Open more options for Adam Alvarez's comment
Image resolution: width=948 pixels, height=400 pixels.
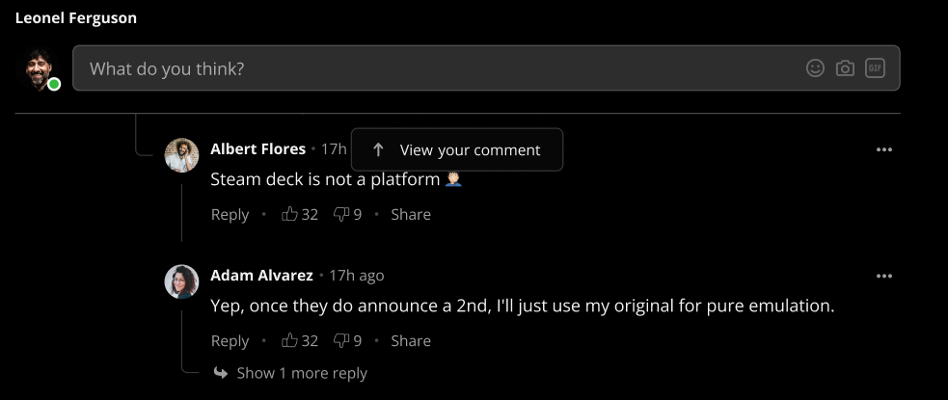click(884, 276)
